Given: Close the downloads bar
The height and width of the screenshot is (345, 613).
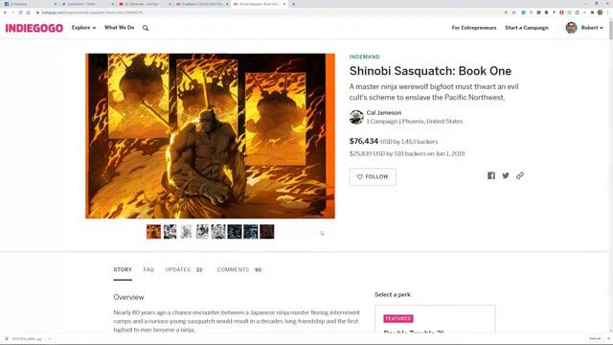Looking at the screenshot, I should [x=608, y=338].
